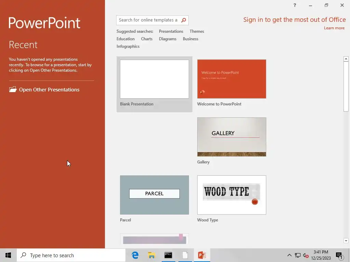Select the Education suggested search
This screenshot has width=350, height=262.
coord(125,39)
